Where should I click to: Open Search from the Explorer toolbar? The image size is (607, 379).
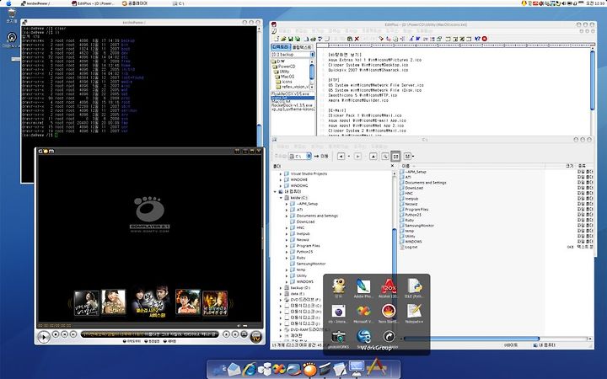click(384, 157)
